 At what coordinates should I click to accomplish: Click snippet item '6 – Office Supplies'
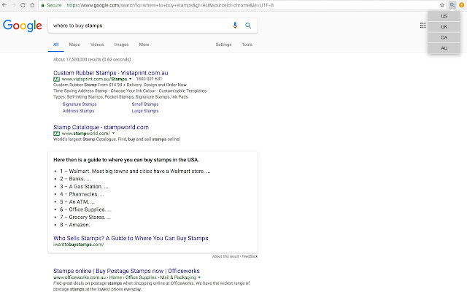click(x=85, y=210)
